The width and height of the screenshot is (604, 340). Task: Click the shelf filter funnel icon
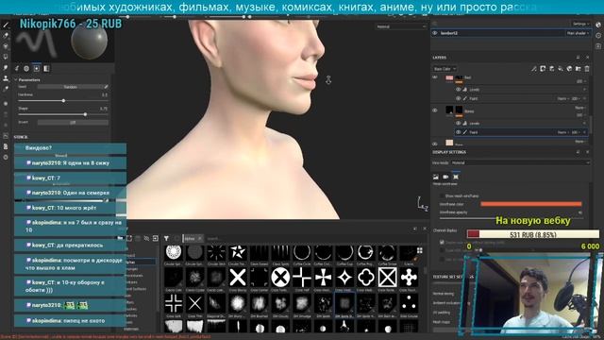tap(166, 239)
